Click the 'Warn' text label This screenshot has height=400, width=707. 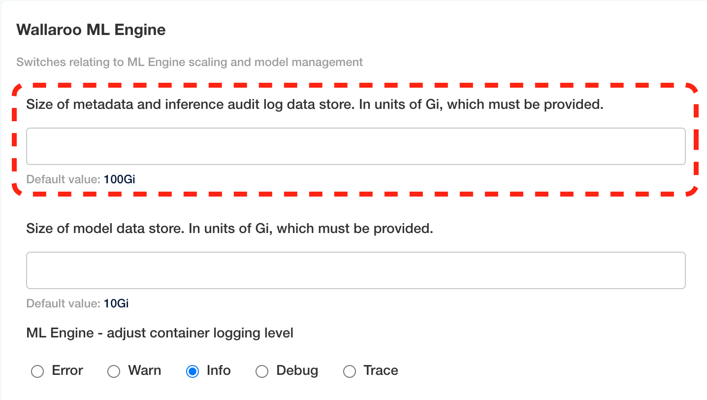click(145, 370)
